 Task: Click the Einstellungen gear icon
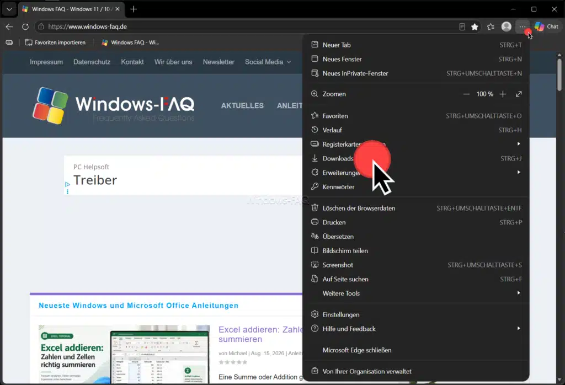[x=315, y=314]
